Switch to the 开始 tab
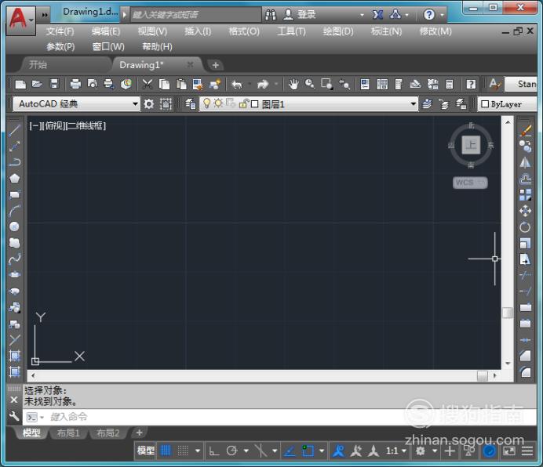 coord(64,65)
